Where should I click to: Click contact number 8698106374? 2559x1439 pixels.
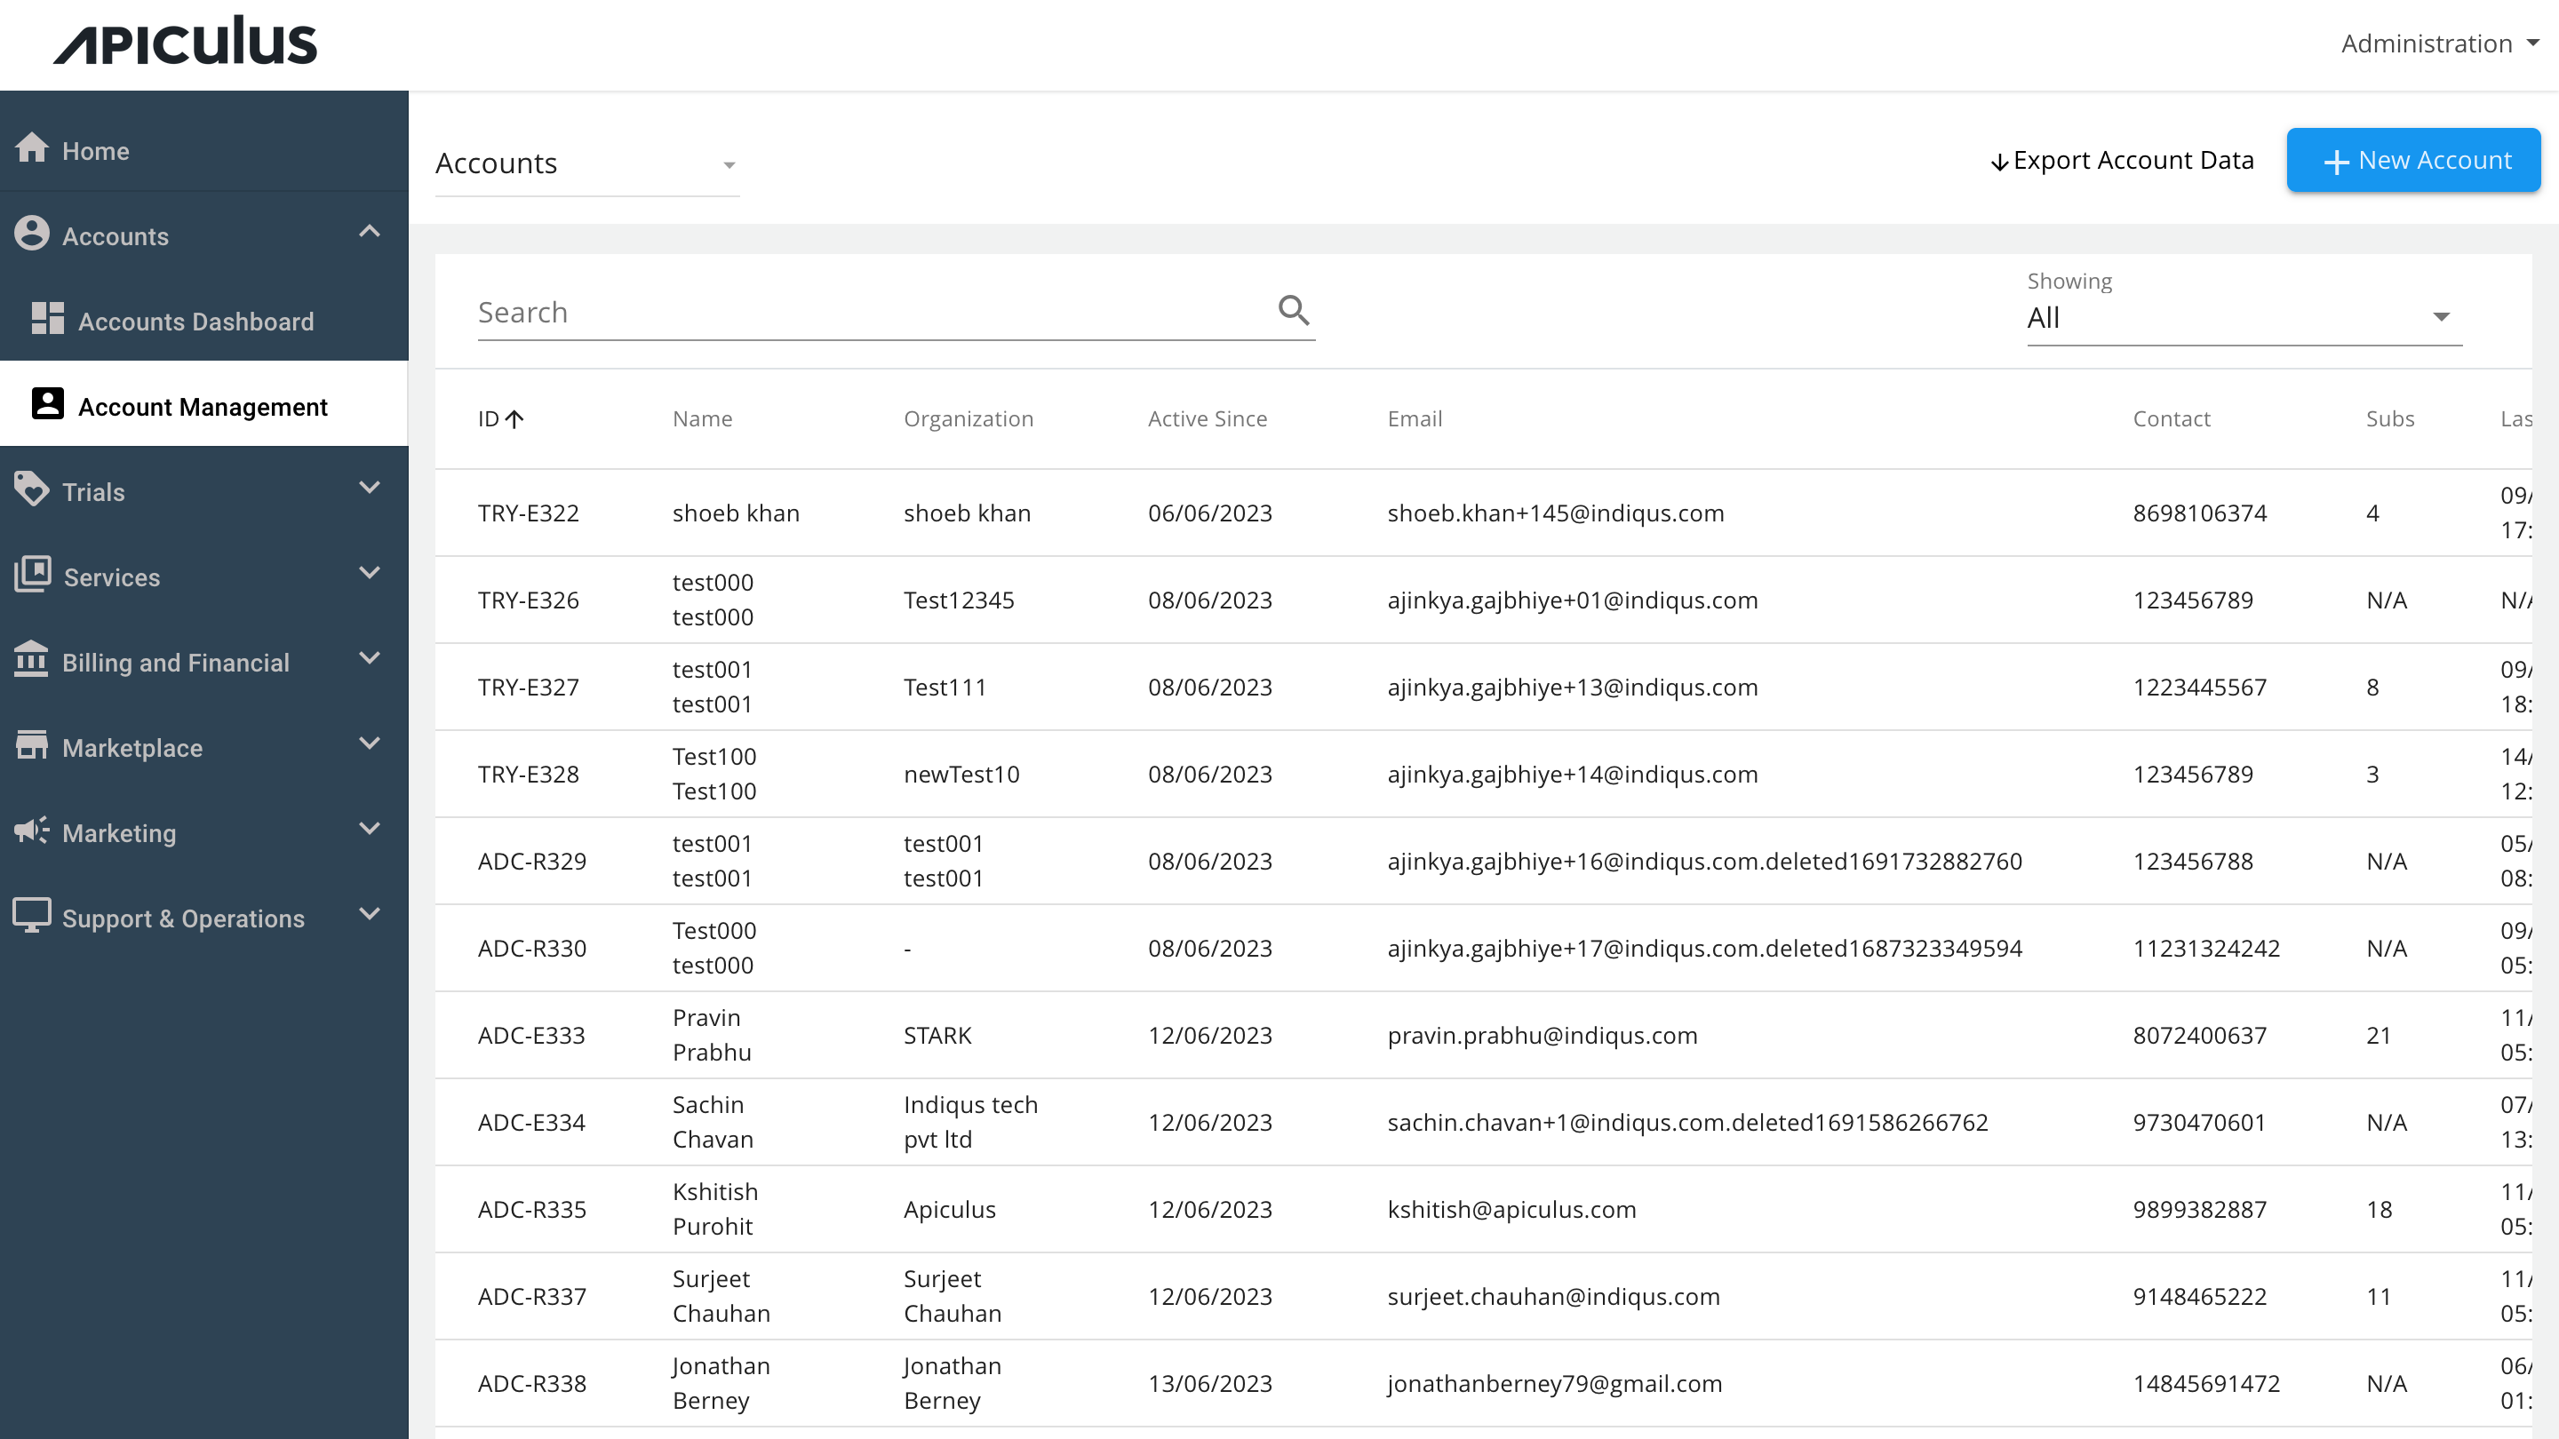(2199, 513)
